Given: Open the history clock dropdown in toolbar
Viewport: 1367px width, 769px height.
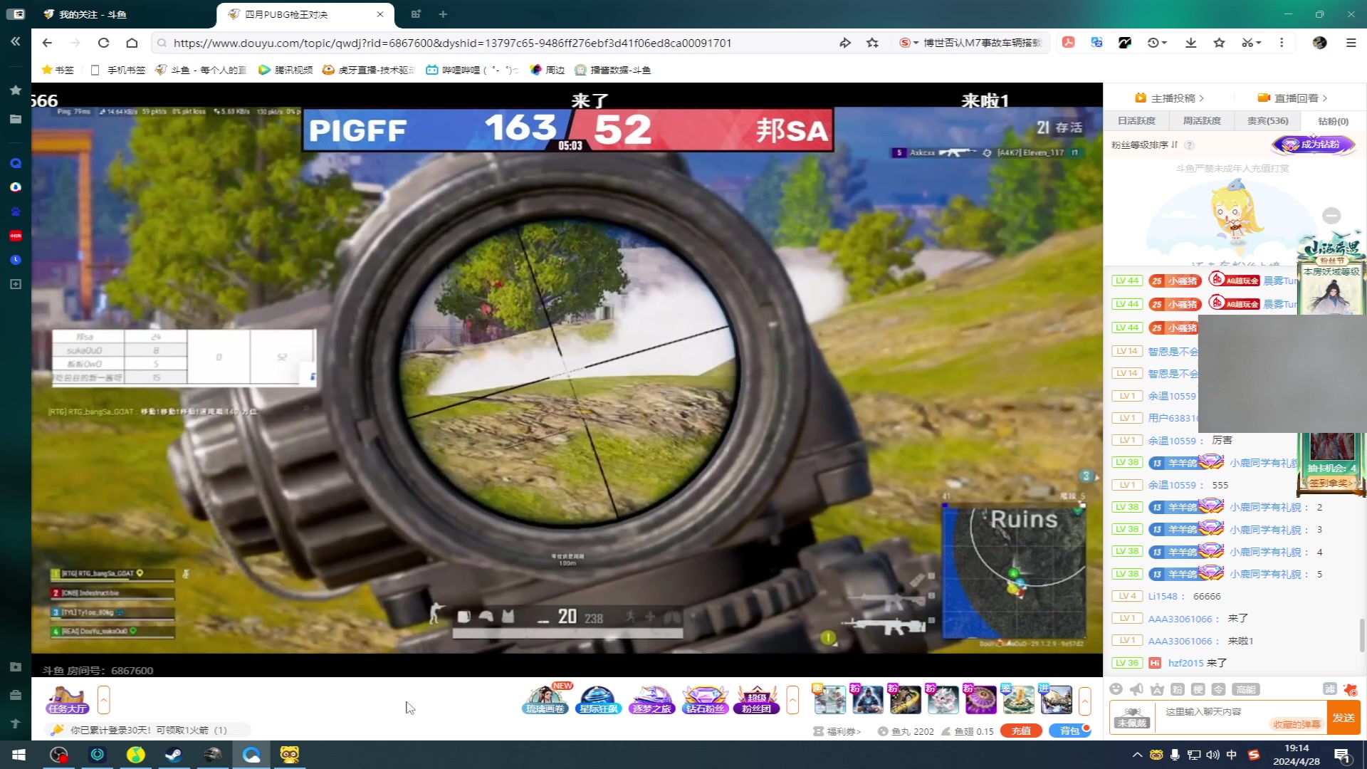Looking at the screenshot, I should click(1157, 43).
